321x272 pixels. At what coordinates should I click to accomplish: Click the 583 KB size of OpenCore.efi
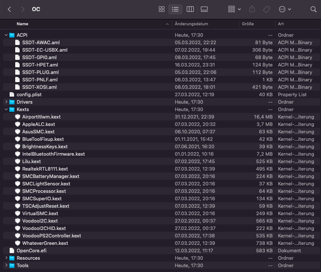coord(264,250)
